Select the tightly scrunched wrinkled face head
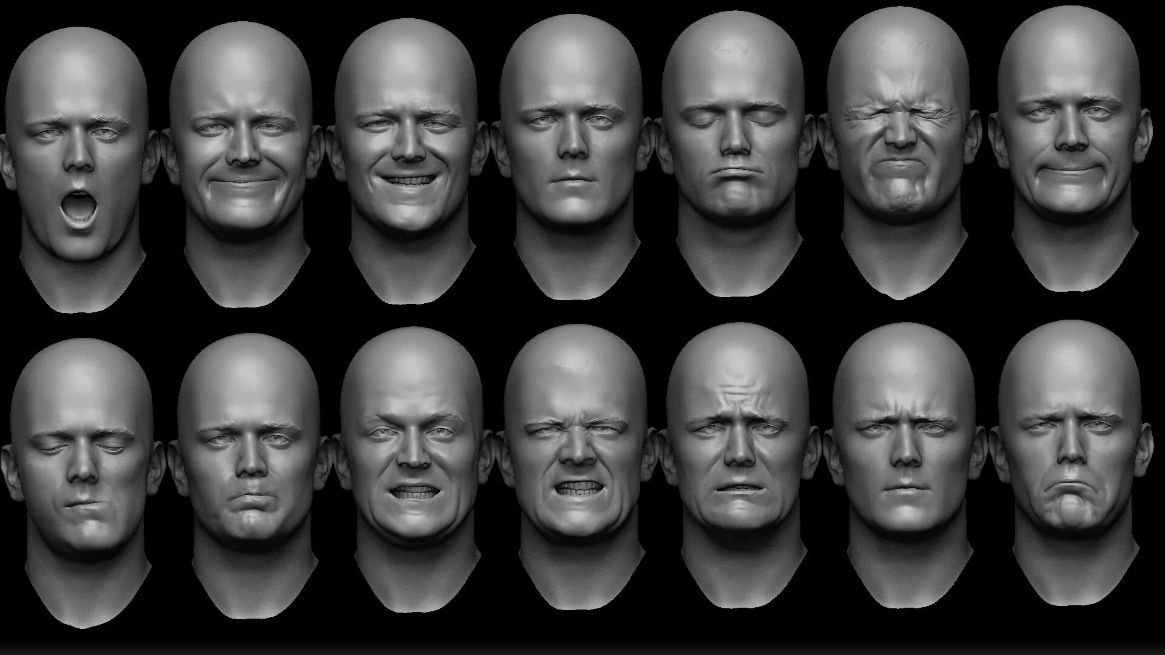 pyautogui.click(x=901, y=155)
